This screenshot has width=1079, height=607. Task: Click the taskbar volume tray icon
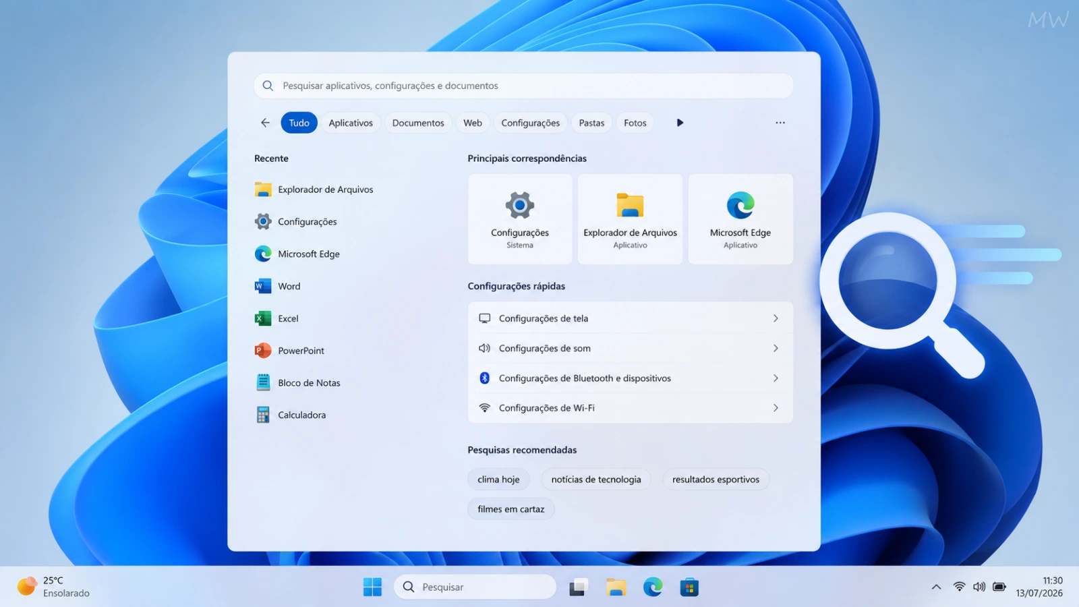(979, 587)
